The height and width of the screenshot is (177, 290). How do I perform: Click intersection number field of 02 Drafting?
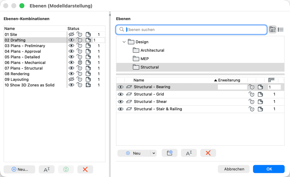click(99, 40)
